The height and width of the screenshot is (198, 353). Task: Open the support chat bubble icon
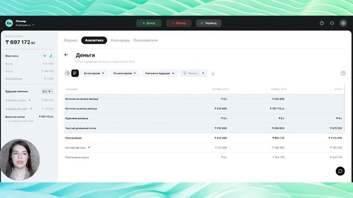(340, 171)
